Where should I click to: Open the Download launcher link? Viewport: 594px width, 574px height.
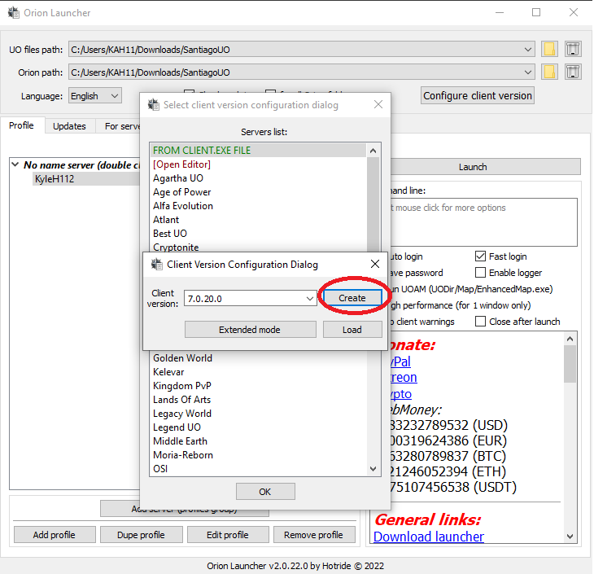coord(428,537)
